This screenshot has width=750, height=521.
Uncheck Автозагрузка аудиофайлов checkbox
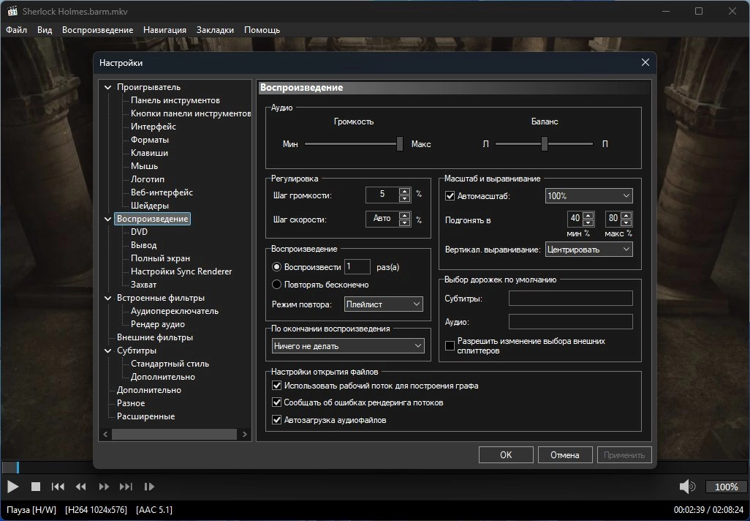[276, 420]
